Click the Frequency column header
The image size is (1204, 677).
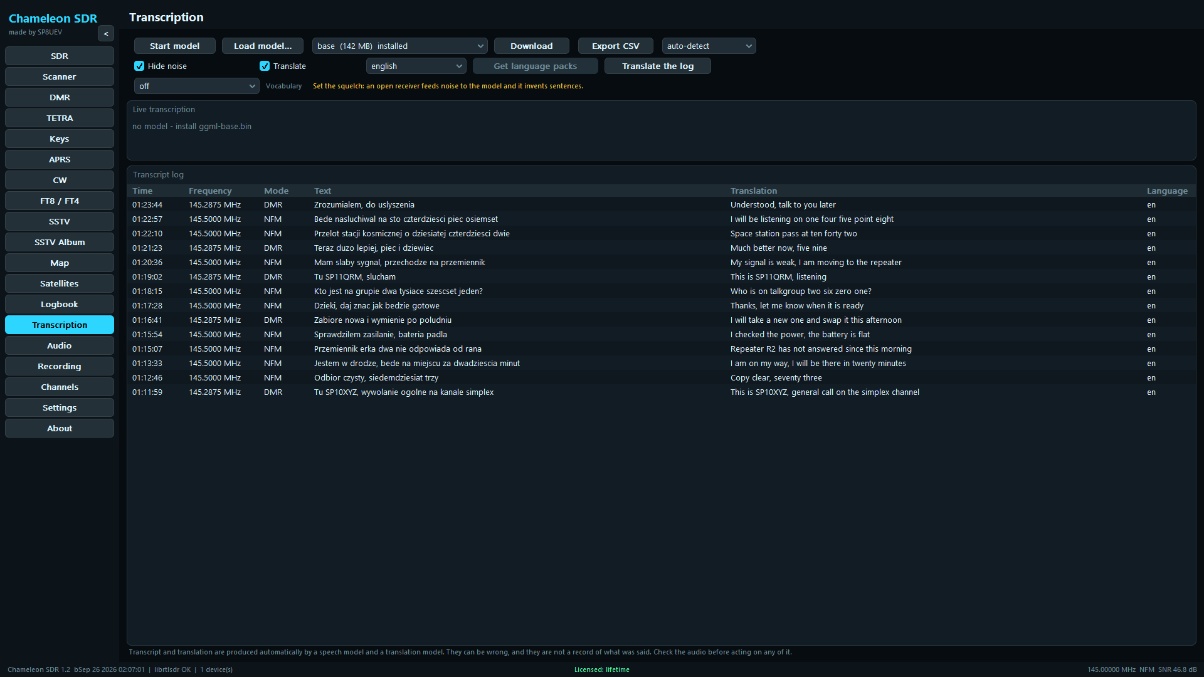(x=210, y=191)
